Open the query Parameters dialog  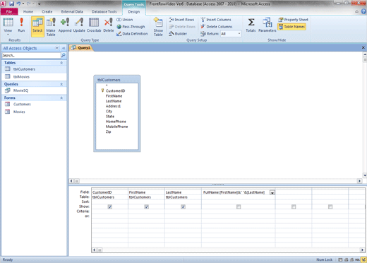click(x=267, y=25)
